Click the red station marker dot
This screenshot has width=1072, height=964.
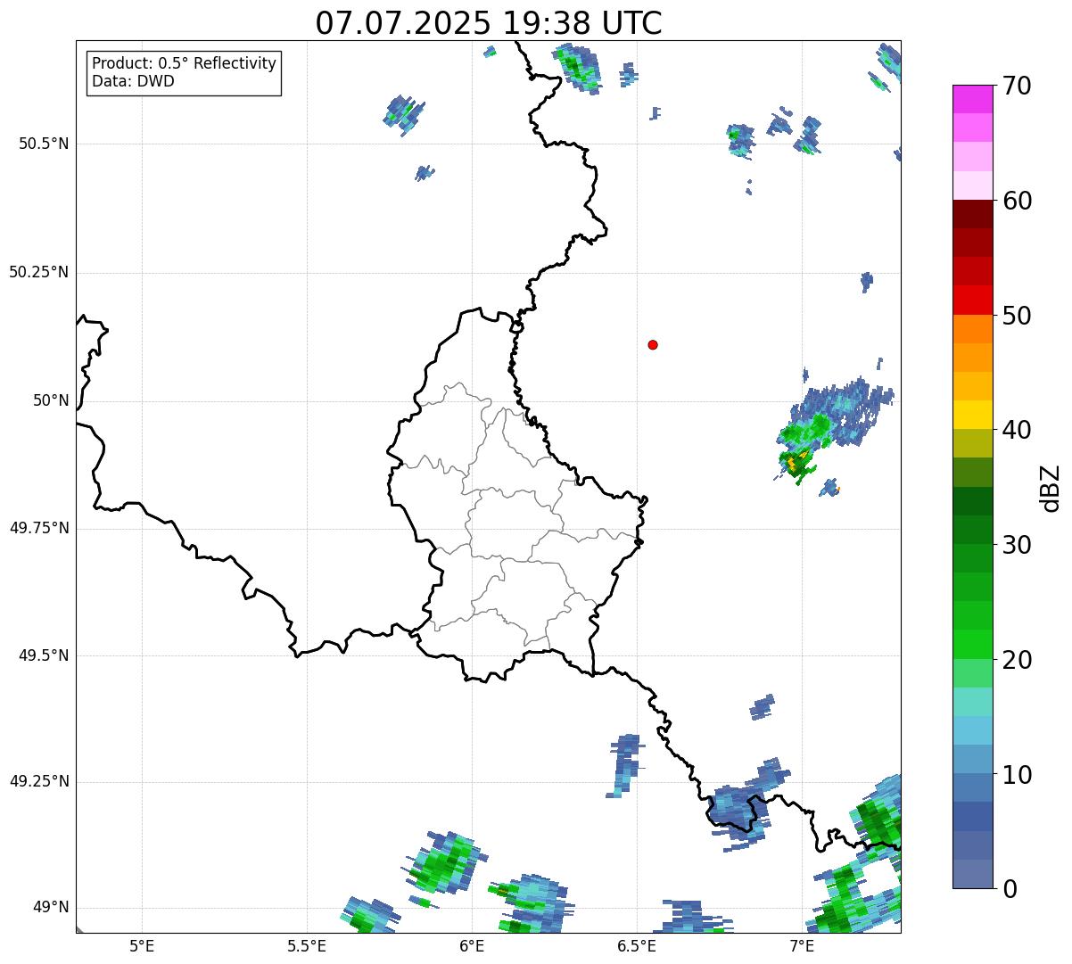(653, 344)
